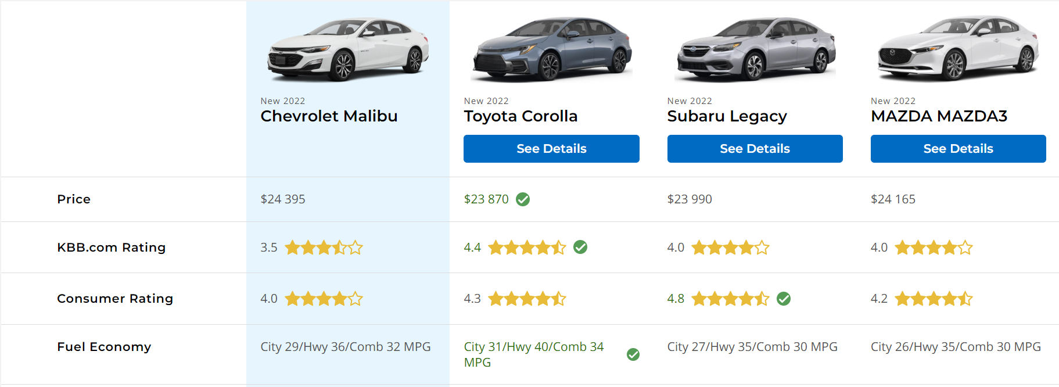The height and width of the screenshot is (387, 1059).
Task: Click green checkmark next to Subaru consumer rating
Action: [x=784, y=299]
